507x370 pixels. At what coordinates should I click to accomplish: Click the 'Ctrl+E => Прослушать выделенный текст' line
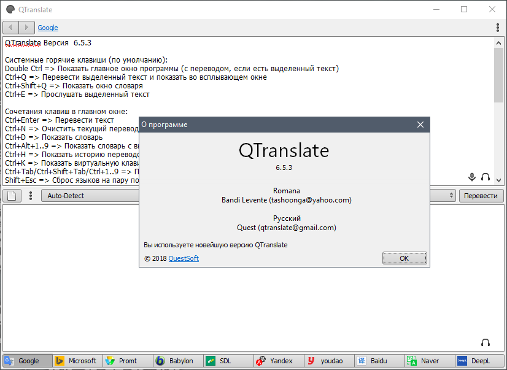(77, 94)
